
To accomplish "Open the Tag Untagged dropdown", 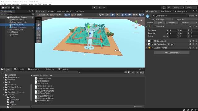I will tap(164, 19).
